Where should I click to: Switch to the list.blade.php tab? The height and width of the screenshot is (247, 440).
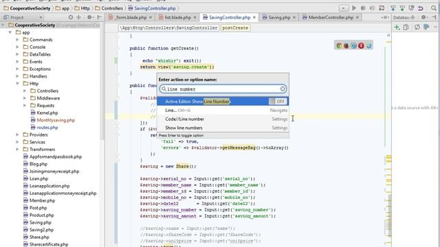point(177,17)
